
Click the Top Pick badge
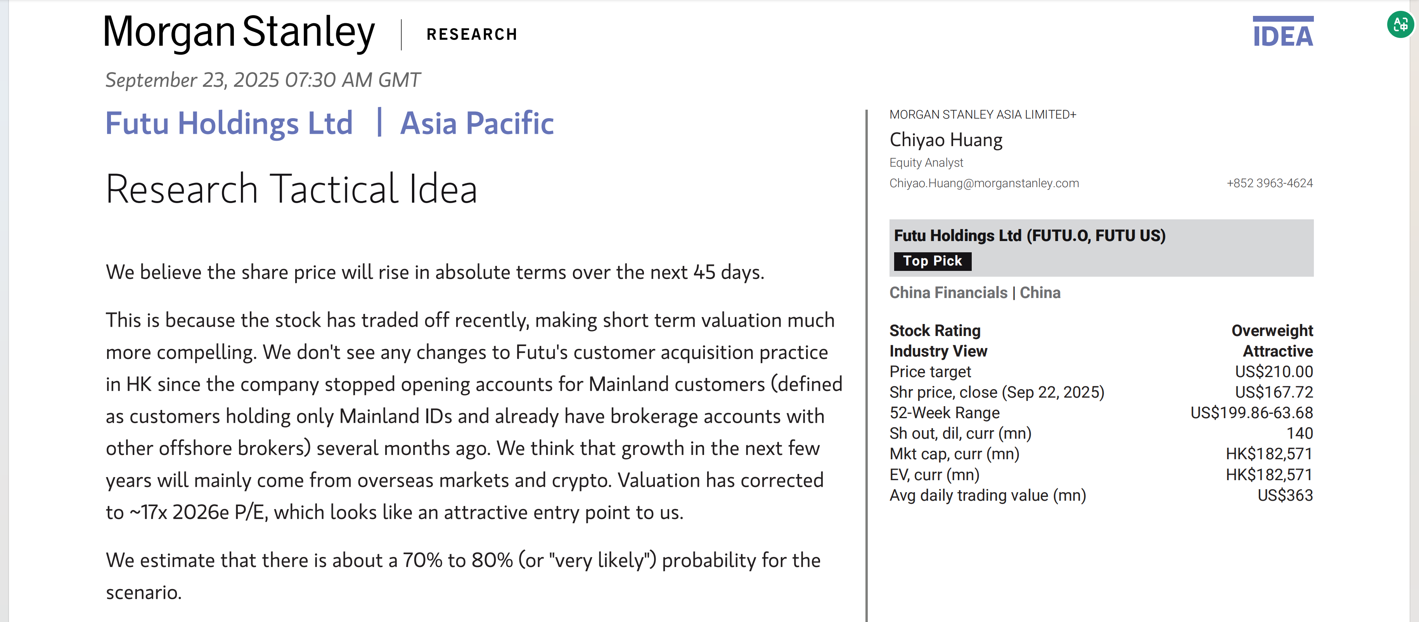pyautogui.click(x=932, y=261)
